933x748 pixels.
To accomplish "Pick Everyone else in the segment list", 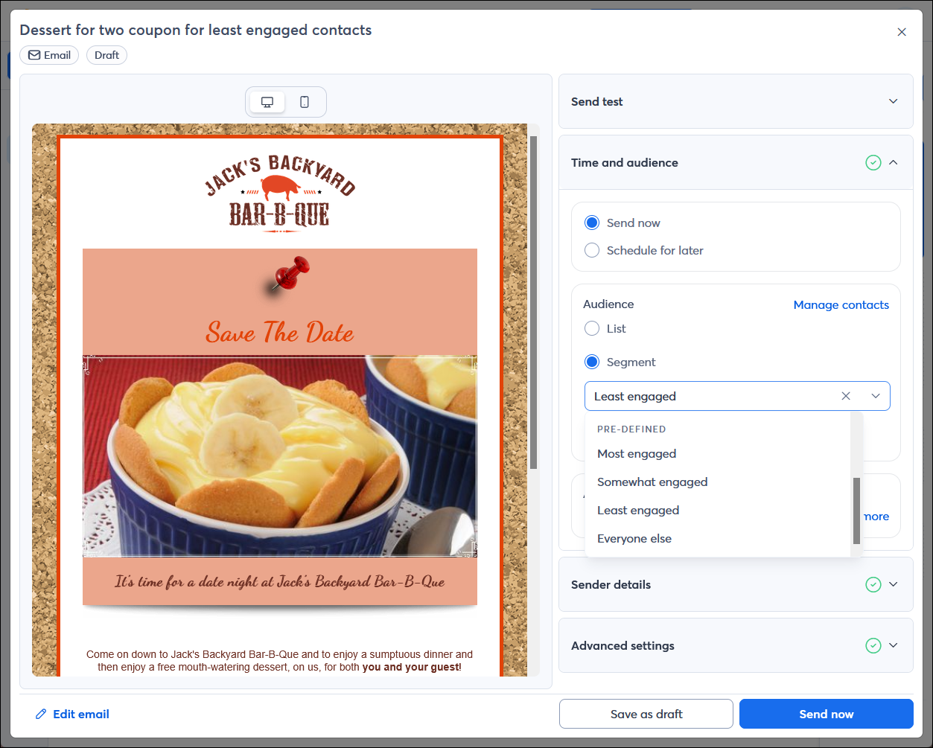I will click(634, 539).
